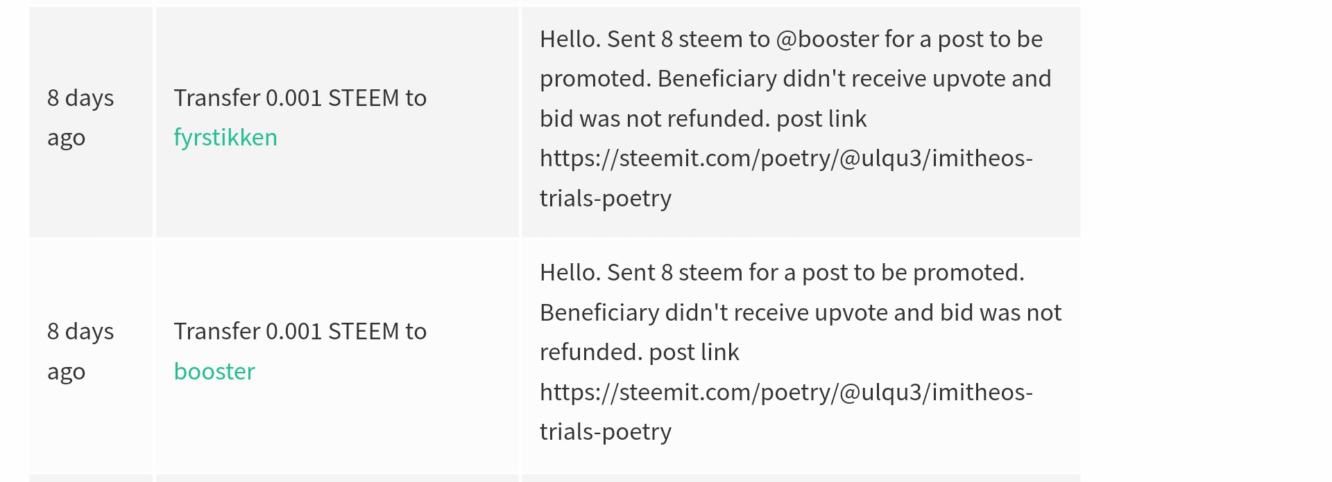The width and height of the screenshot is (1332, 482).
Task: Click "Hello" starting the booster row memo
Action: (x=567, y=273)
